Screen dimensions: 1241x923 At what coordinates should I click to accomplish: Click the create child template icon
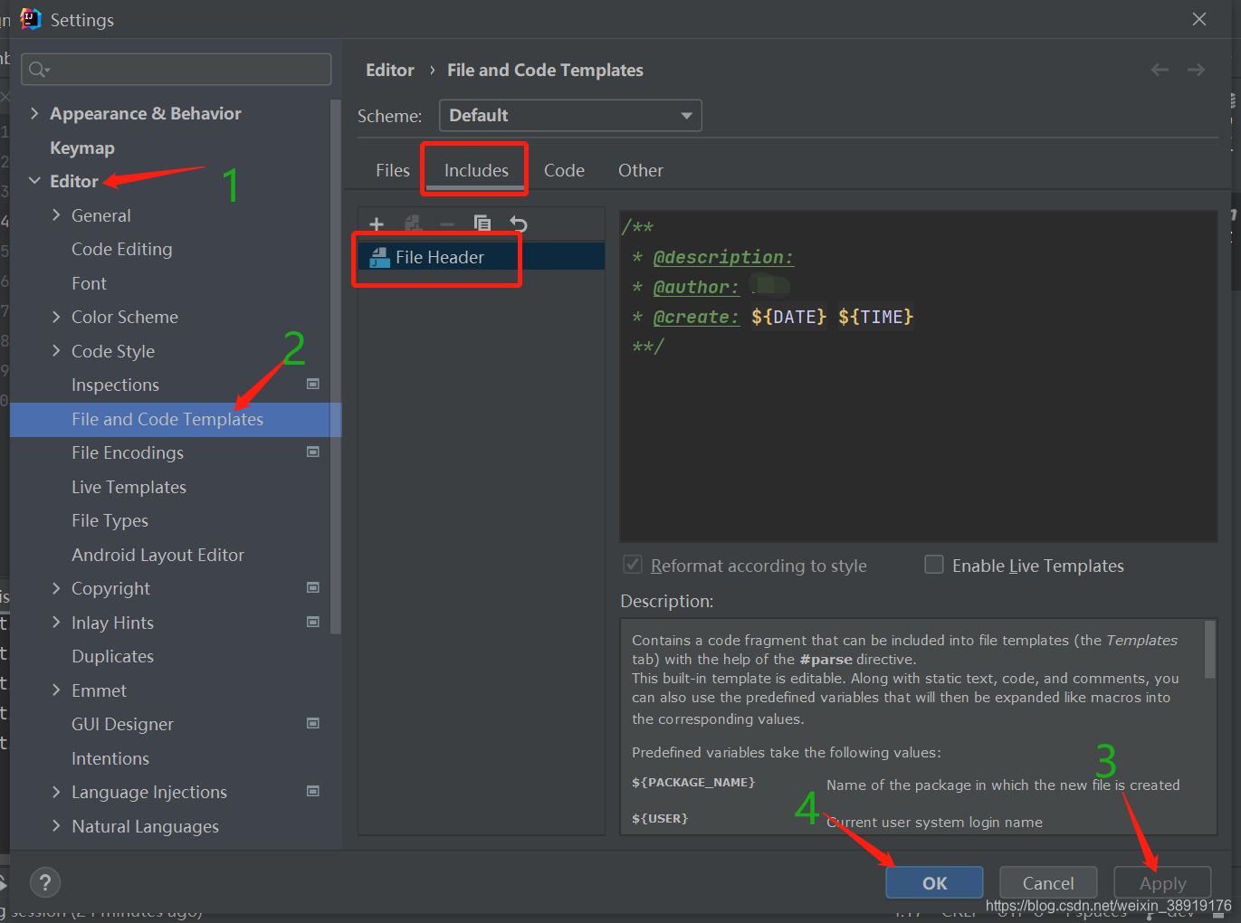click(x=413, y=224)
